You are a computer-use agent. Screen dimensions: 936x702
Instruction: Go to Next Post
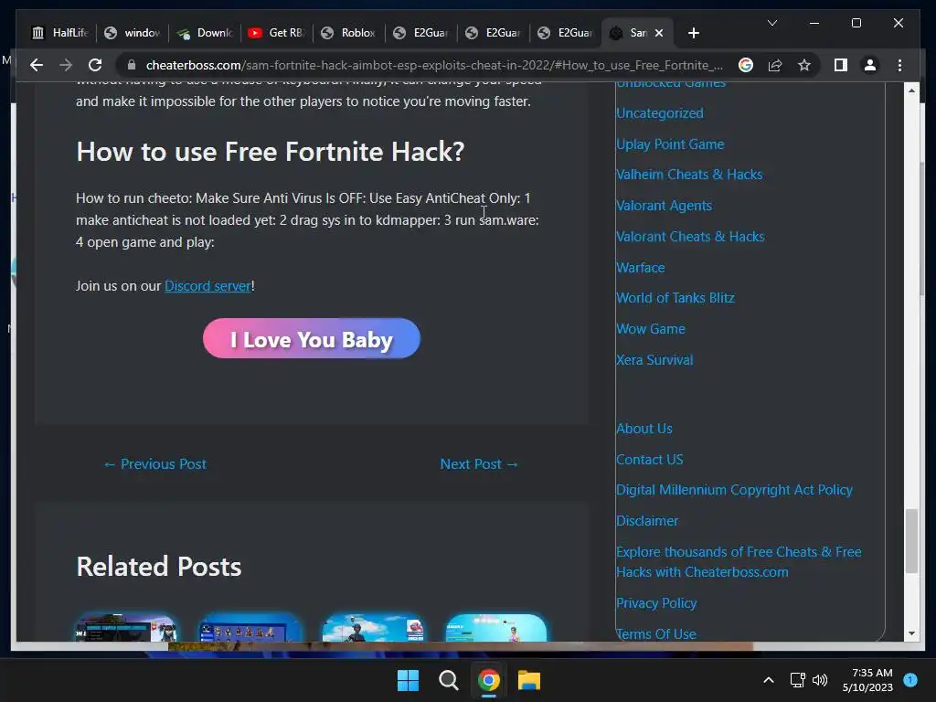pos(479,463)
